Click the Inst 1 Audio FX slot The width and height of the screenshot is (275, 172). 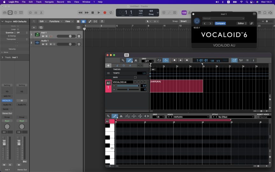[7, 105]
